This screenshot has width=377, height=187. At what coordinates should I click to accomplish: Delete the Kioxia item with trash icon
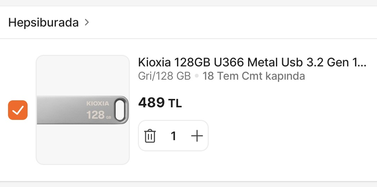(x=150, y=136)
